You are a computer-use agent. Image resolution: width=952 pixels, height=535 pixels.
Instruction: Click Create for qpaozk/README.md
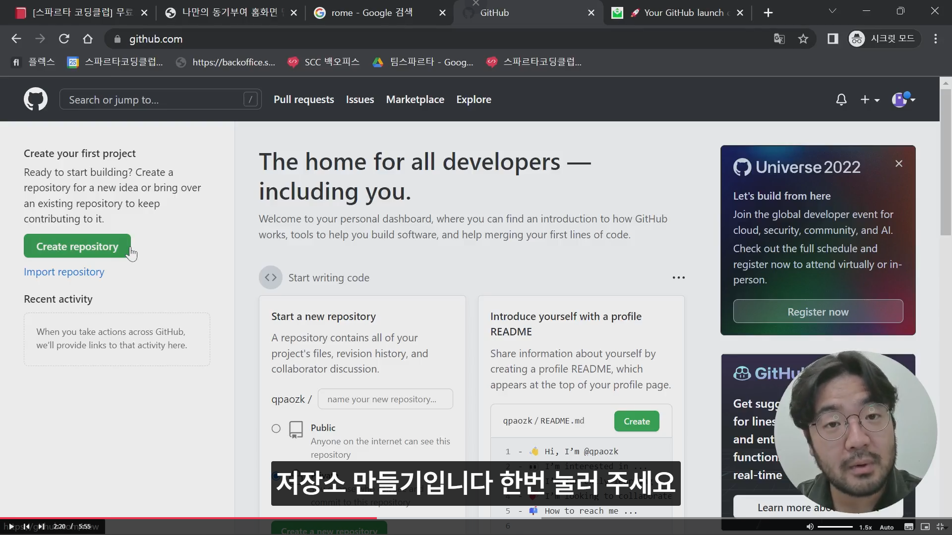637,421
